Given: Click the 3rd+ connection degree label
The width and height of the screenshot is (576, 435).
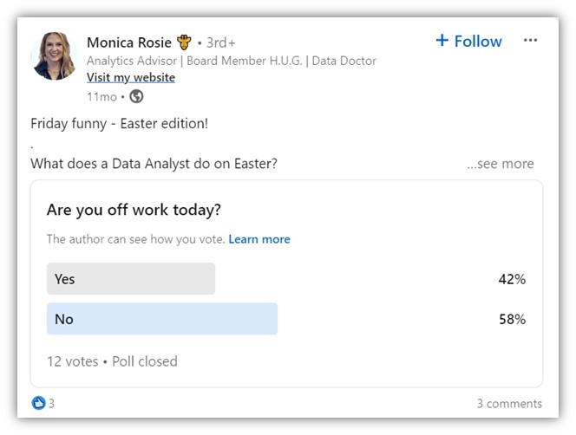Looking at the screenshot, I should tap(220, 42).
